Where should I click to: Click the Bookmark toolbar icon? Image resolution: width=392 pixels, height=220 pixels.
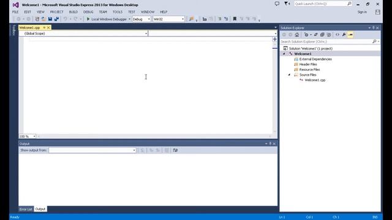point(235,19)
